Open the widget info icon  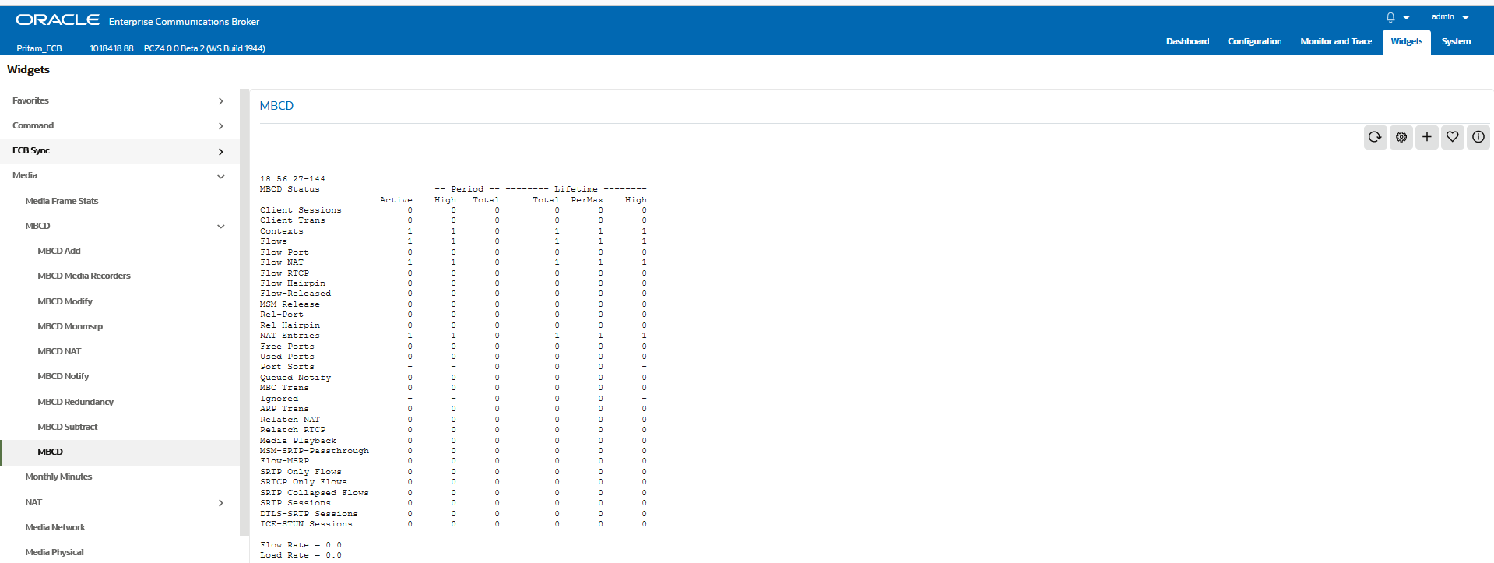coord(1478,137)
